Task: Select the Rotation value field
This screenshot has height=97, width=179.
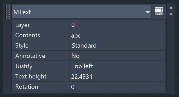Action: click(x=118, y=86)
